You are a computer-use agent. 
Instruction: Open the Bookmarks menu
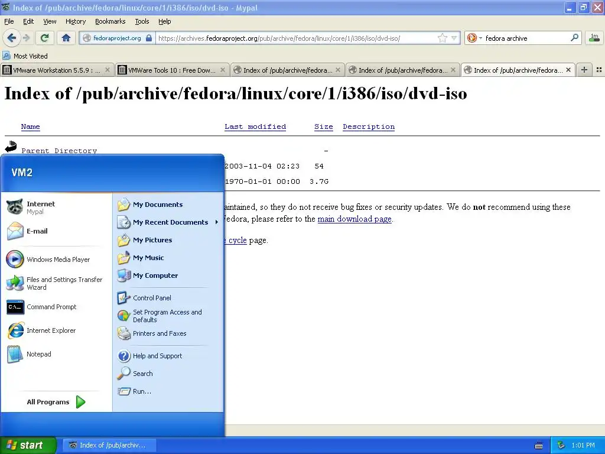tap(110, 21)
